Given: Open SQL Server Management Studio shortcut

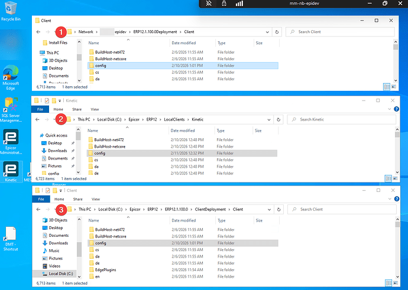Looking at the screenshot, I should 11,110.
